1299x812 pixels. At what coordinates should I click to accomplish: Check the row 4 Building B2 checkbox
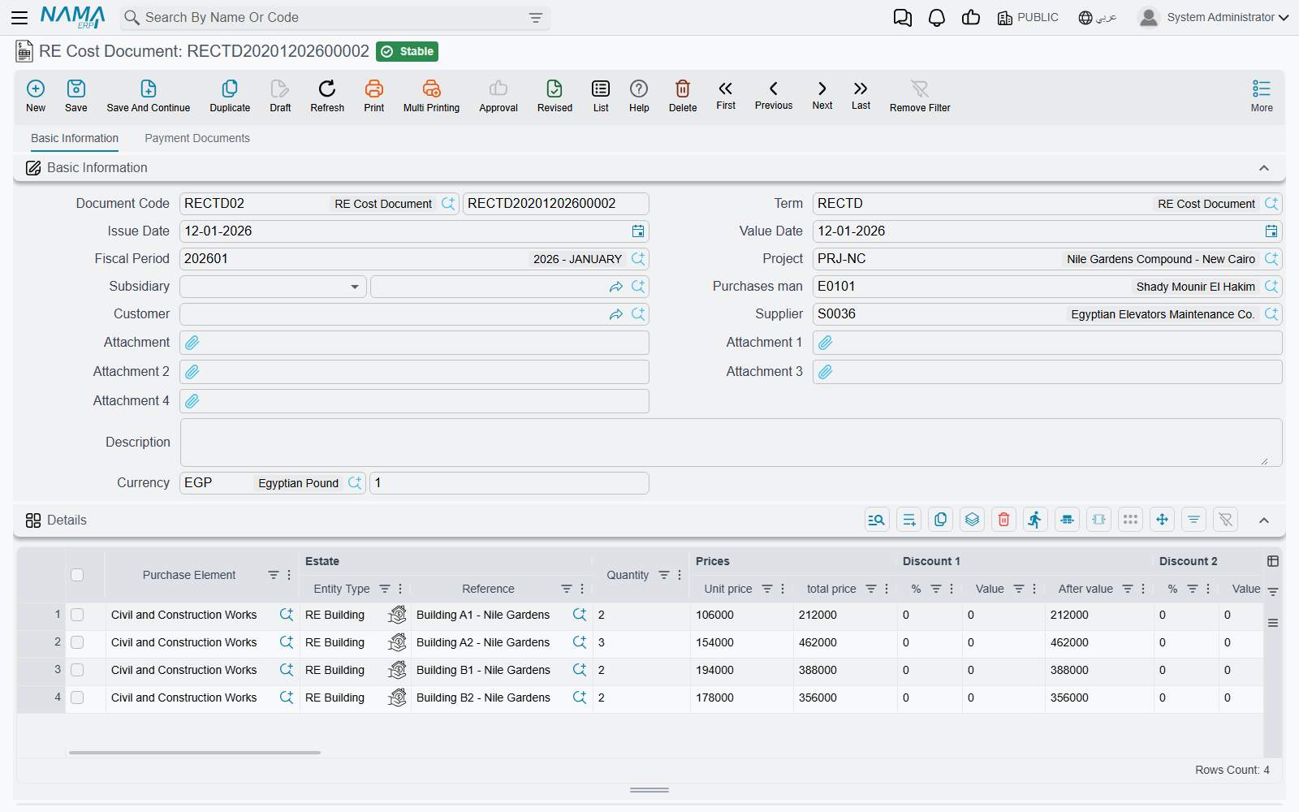pyautogui.click(x=77, y=698)
